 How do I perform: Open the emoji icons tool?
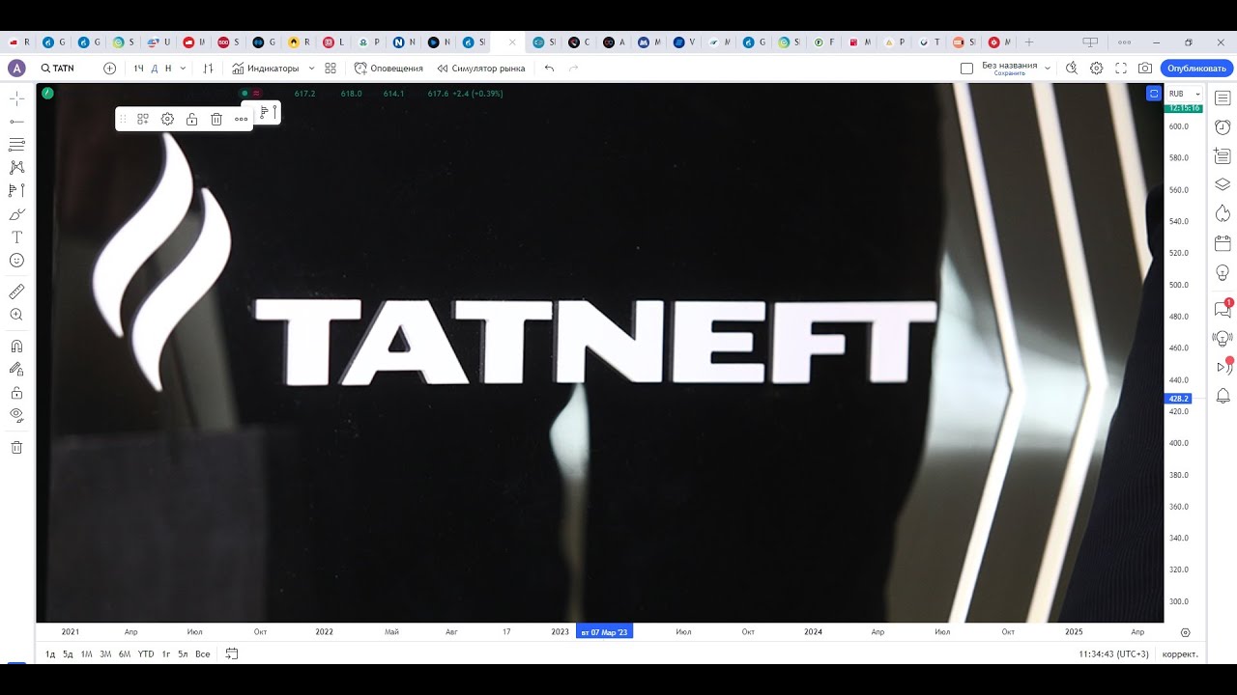[x=16, y=261]
